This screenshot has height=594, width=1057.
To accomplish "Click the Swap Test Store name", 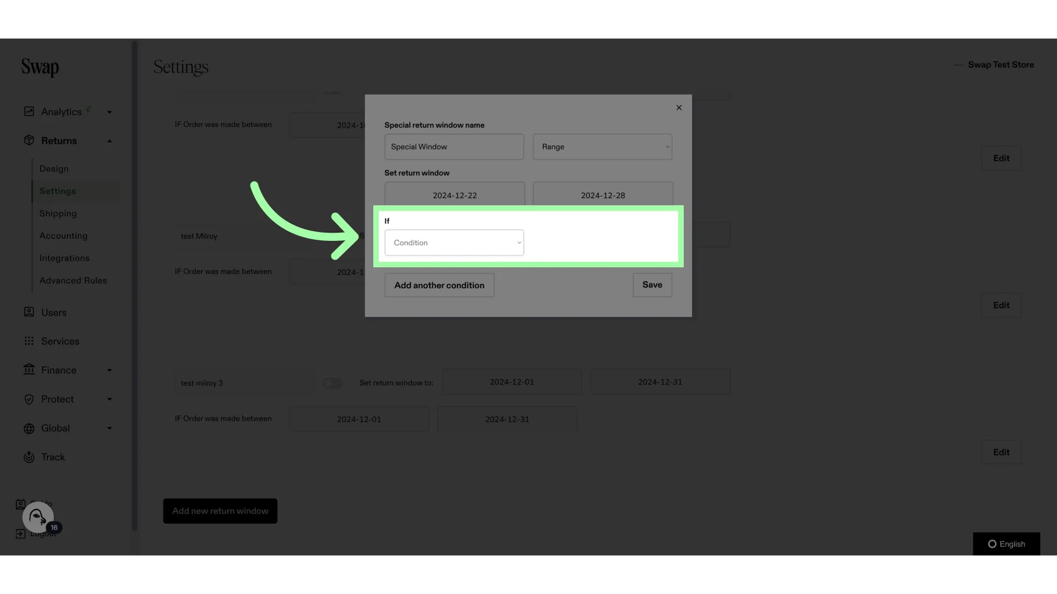I will point(1001,65).
